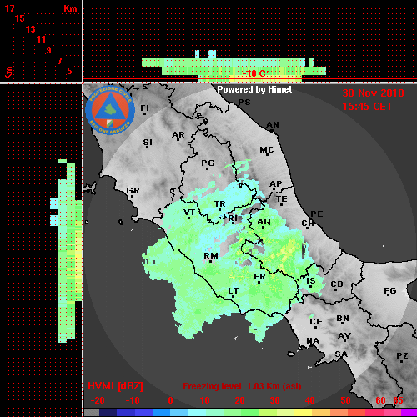Click the AN city marker on coast
The width and height of the screenshot is (417, 417).
(272, 129)
